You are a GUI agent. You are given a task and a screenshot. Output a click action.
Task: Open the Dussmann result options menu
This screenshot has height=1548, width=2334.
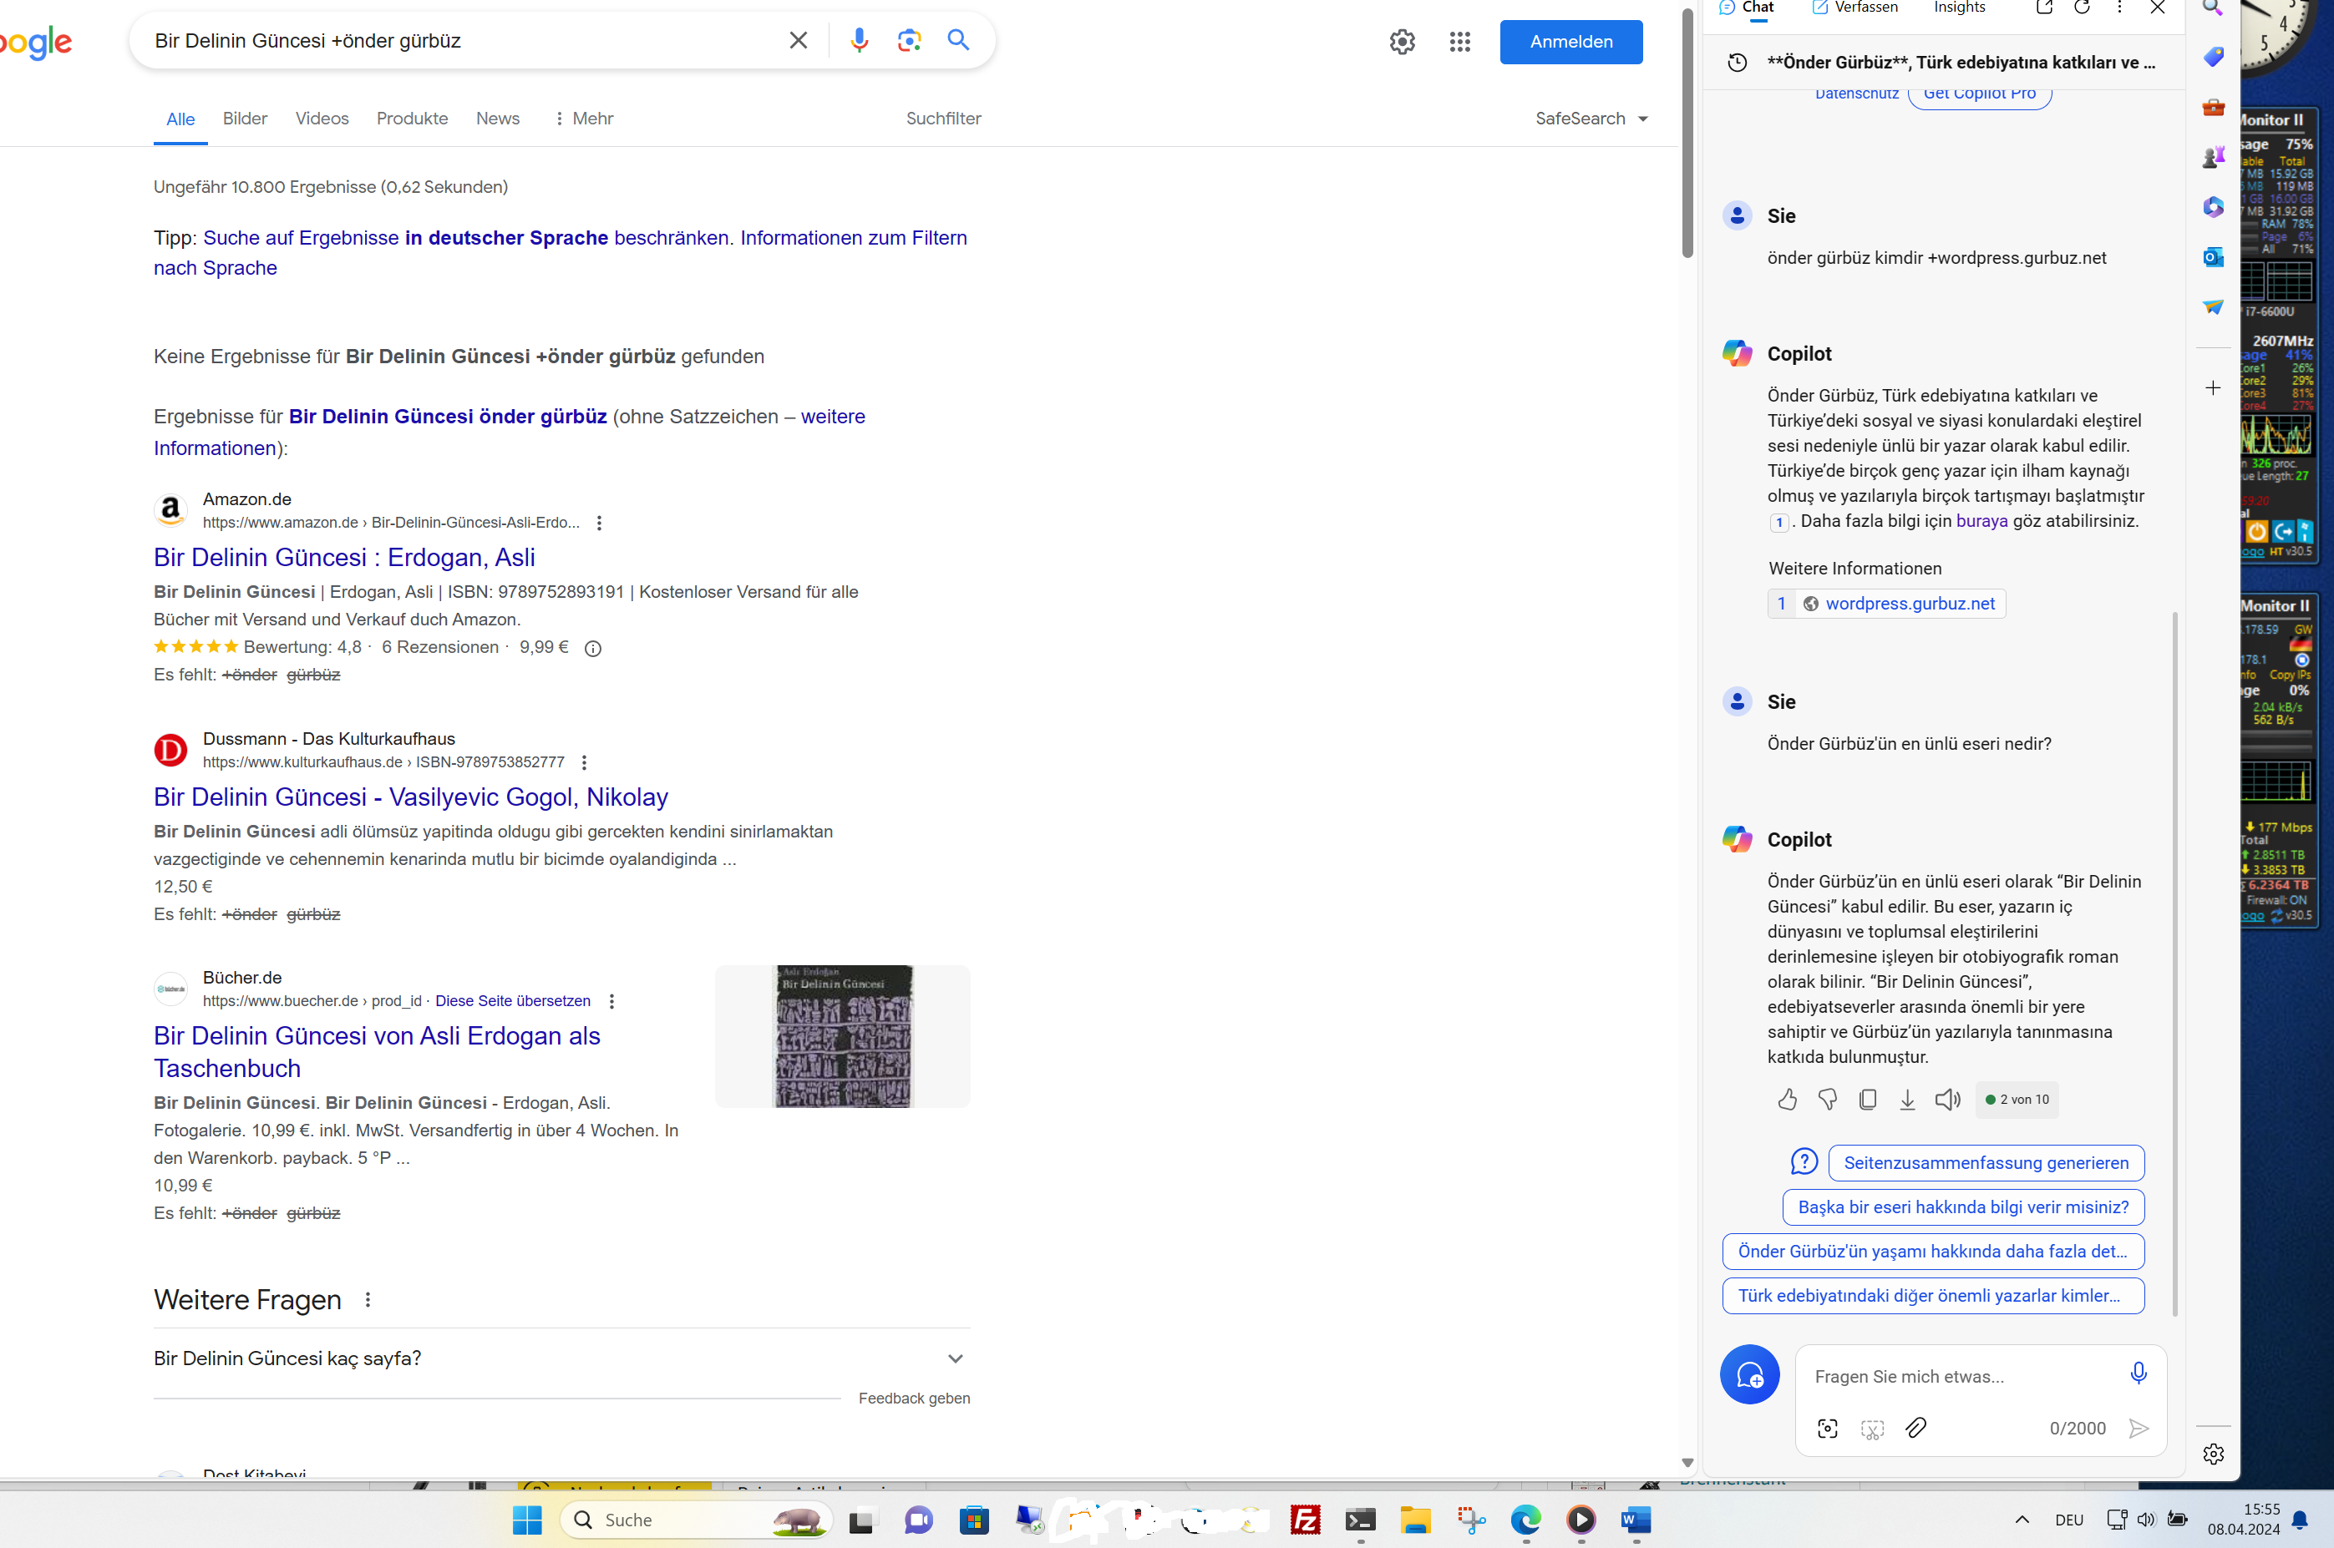[x=585, y=763]
